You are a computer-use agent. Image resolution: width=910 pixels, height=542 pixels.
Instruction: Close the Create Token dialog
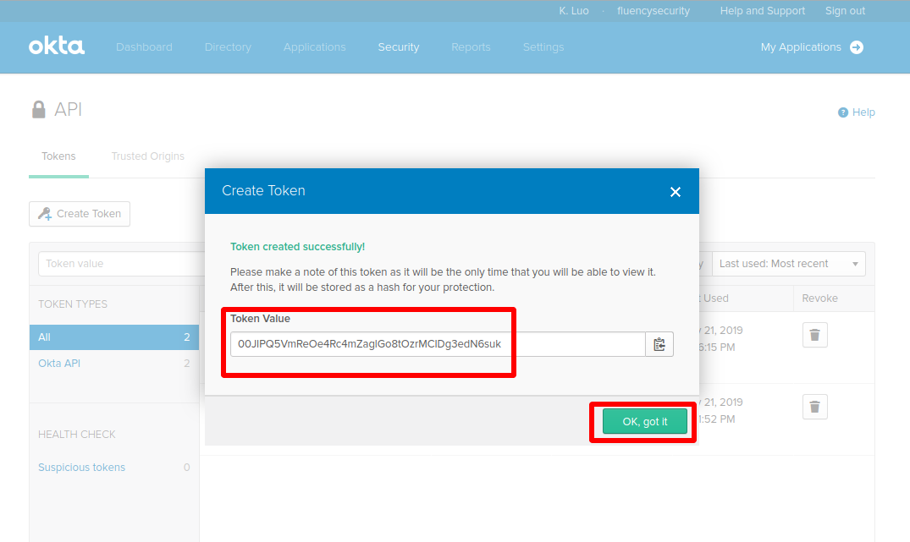click(x=675, y=192)
